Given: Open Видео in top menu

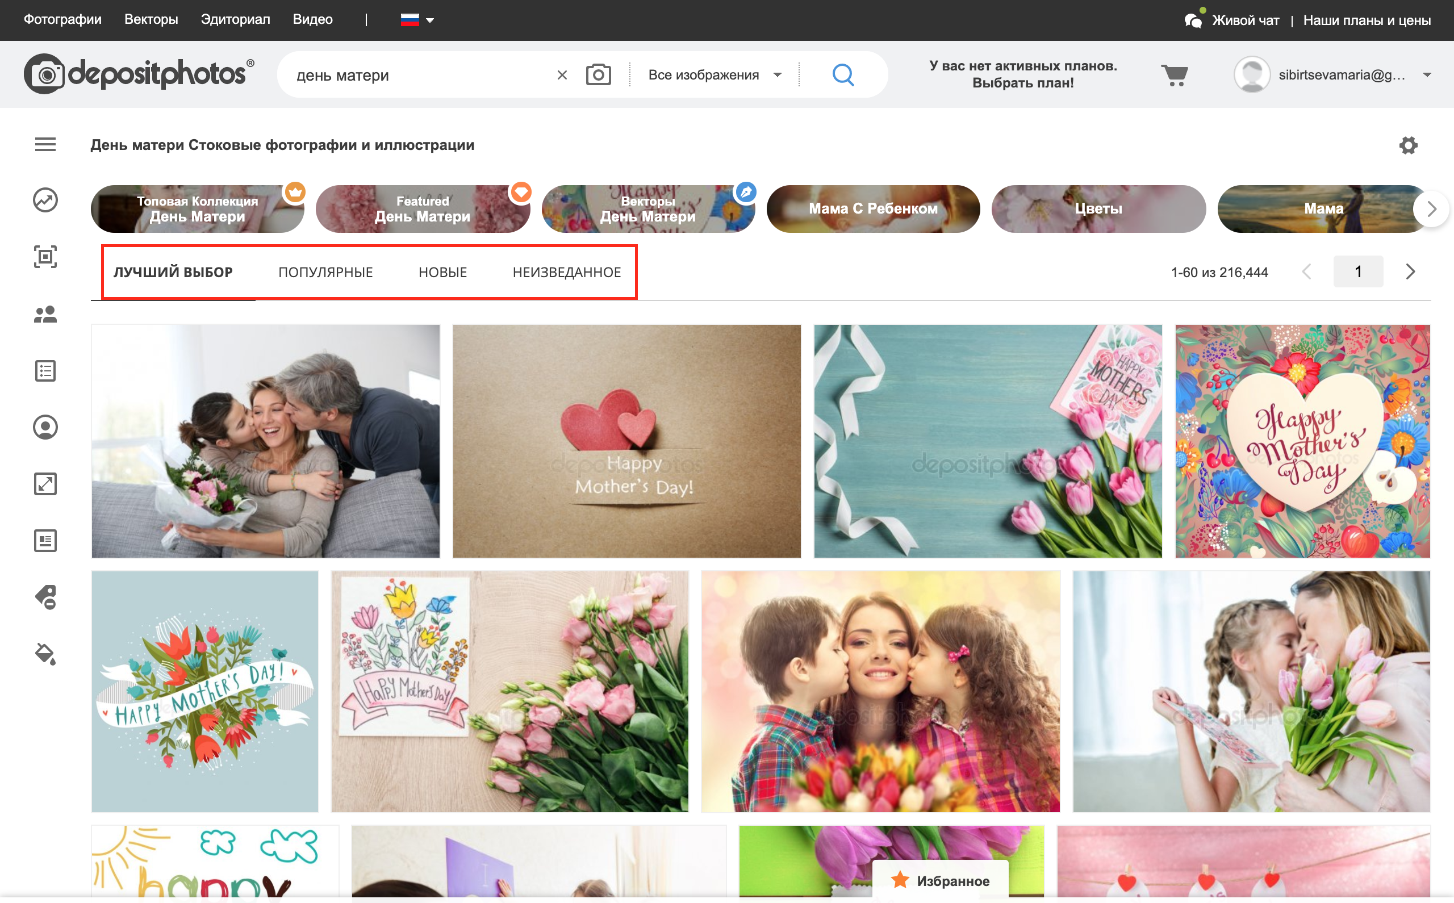Looking at the screenshot, I should pyautogui.click(x=312, y=19).
